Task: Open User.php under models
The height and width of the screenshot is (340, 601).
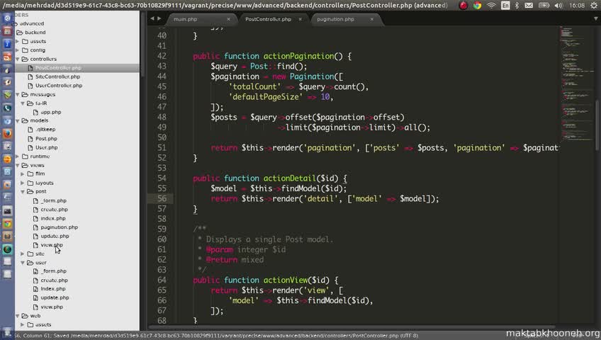Action: 46,147
